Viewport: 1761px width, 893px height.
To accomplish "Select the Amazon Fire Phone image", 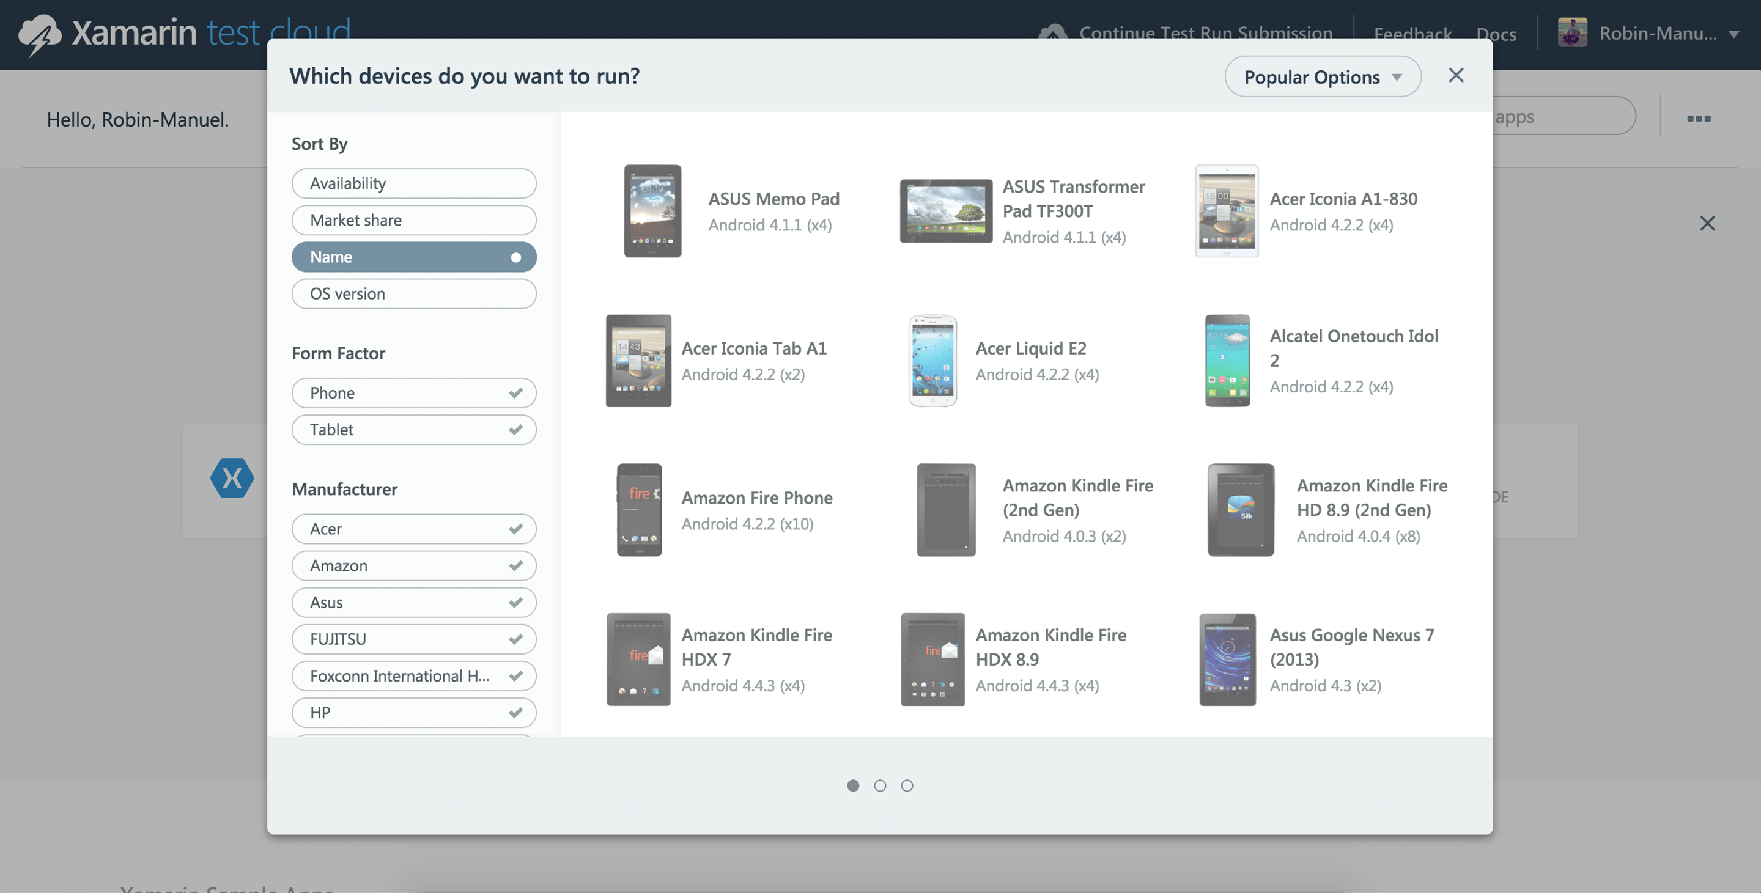I will pos(639,510).
